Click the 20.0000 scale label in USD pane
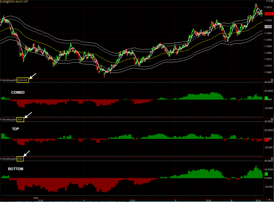Viewport: 274px width, 202px height. (269, 169)
